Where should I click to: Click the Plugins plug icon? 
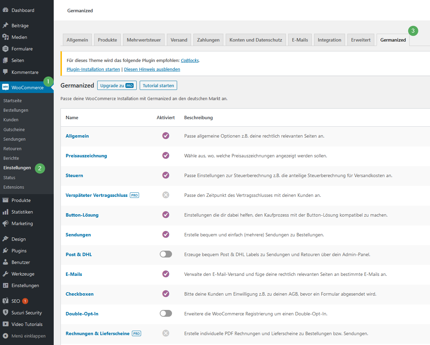click(x=5, y=251)
